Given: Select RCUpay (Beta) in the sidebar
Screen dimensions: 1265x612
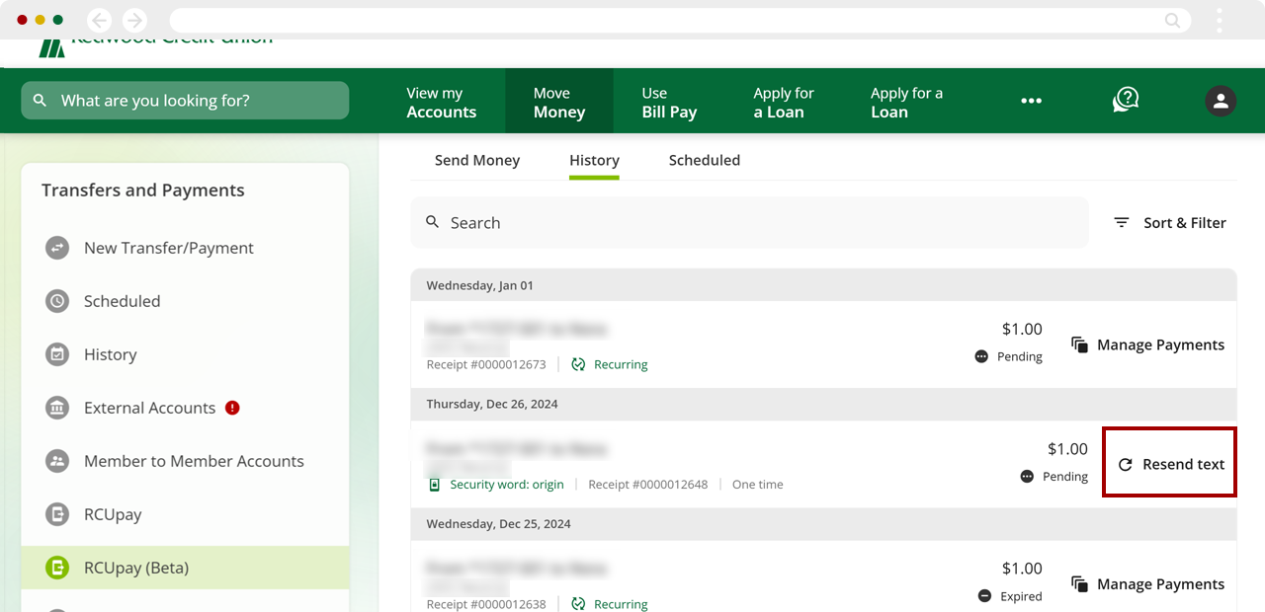Looking at the screenshot, I should [x=185, y=568].
